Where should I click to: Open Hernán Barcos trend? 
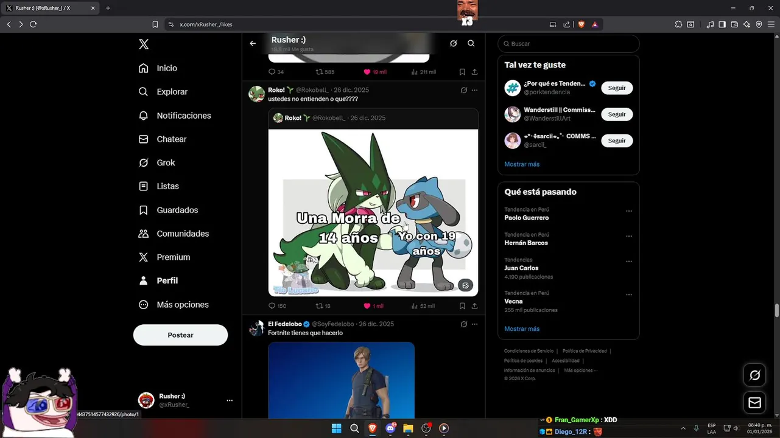tap(526, 243)
